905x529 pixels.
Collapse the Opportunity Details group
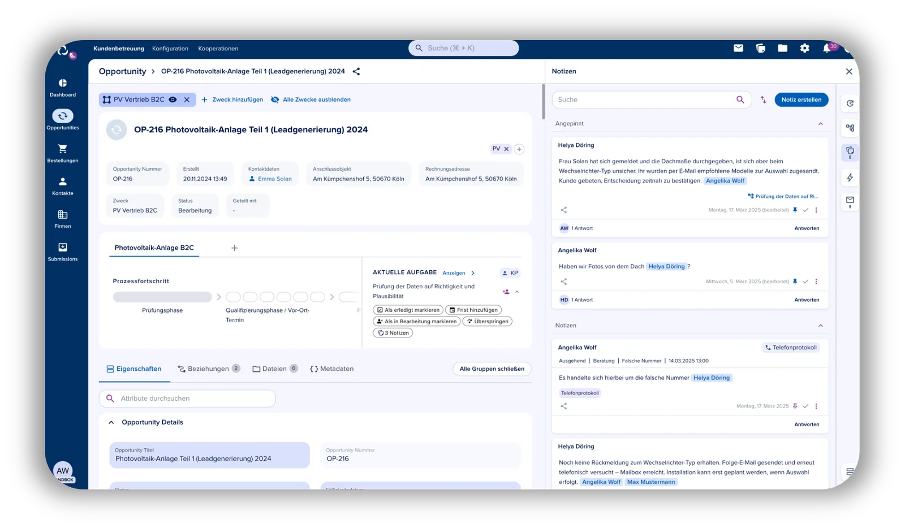[111, 422]
